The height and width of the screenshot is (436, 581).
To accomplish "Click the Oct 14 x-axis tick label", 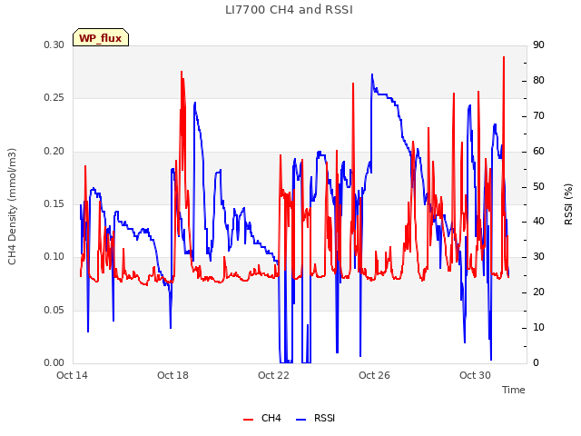I will click(72, 375).
